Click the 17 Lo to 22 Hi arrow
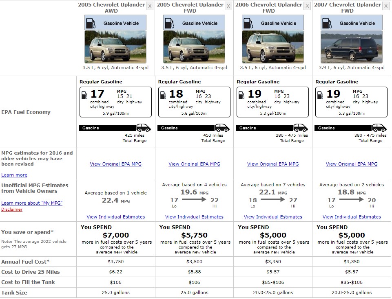Image resolution: width=392 pixels, height=299 pixels. click(194, 199)
